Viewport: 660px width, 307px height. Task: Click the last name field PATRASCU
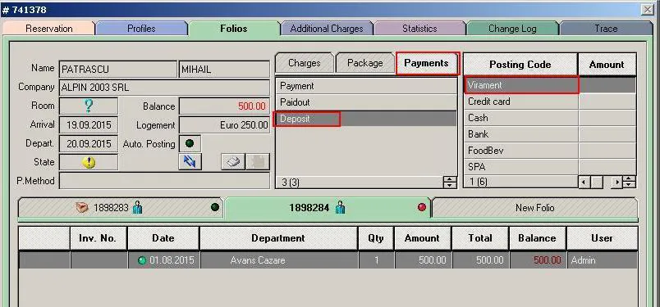click(x=118, y=69)
